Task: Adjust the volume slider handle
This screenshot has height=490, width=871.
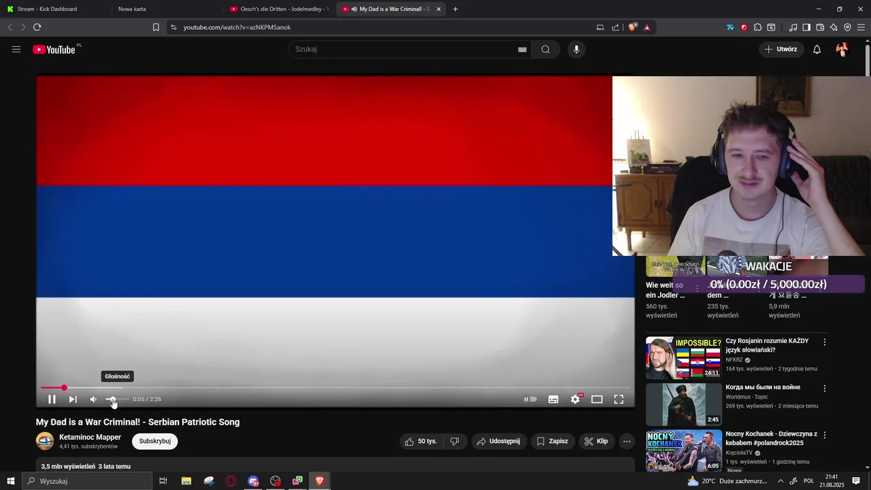Action: [112, 399]
